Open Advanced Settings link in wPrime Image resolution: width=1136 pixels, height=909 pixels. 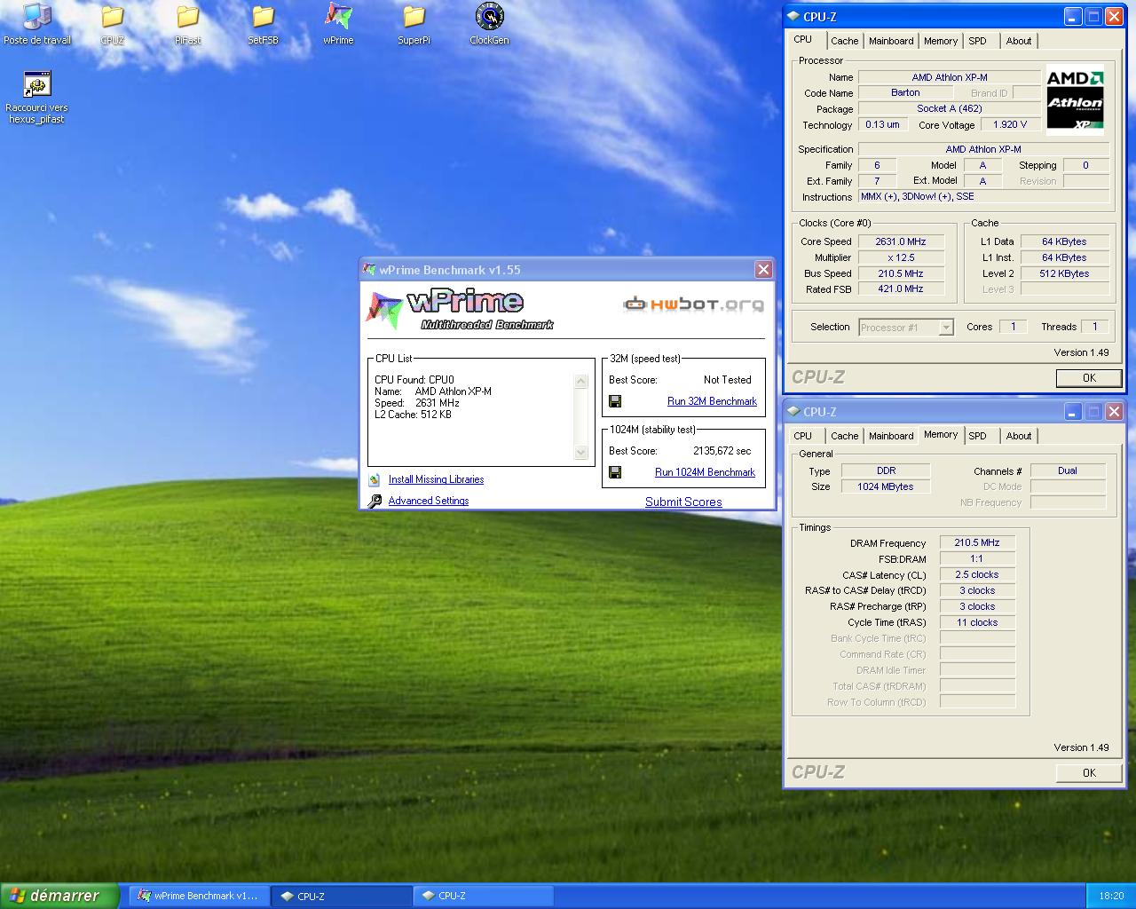pos(429,501)
